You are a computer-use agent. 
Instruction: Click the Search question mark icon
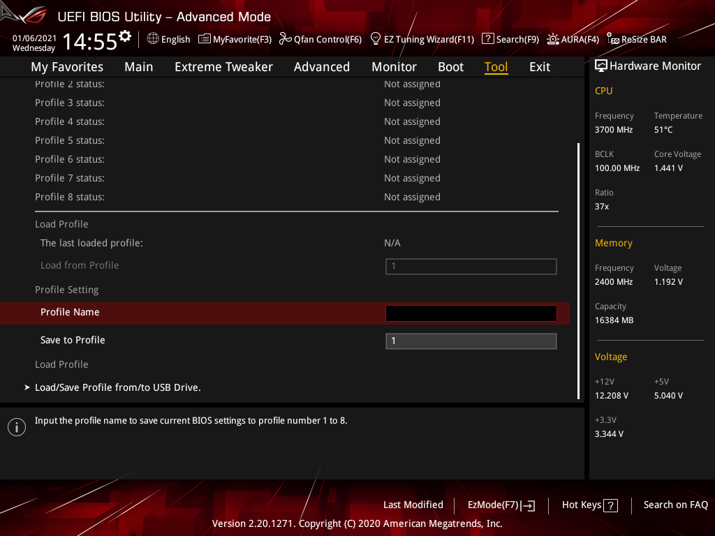[x=487, y=39]
